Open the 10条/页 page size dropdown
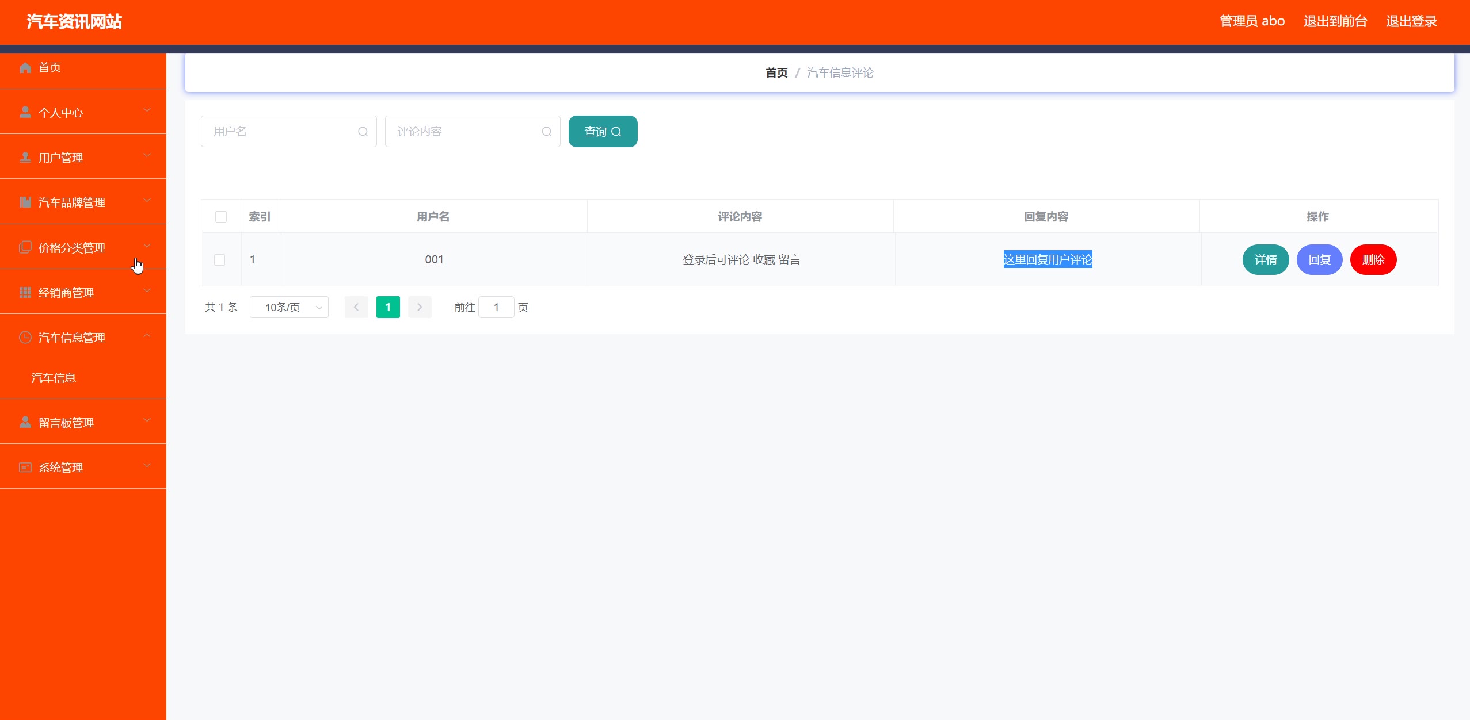This screenshot has height=720, width=1470. pyautogui.click(x=289, y=308)
